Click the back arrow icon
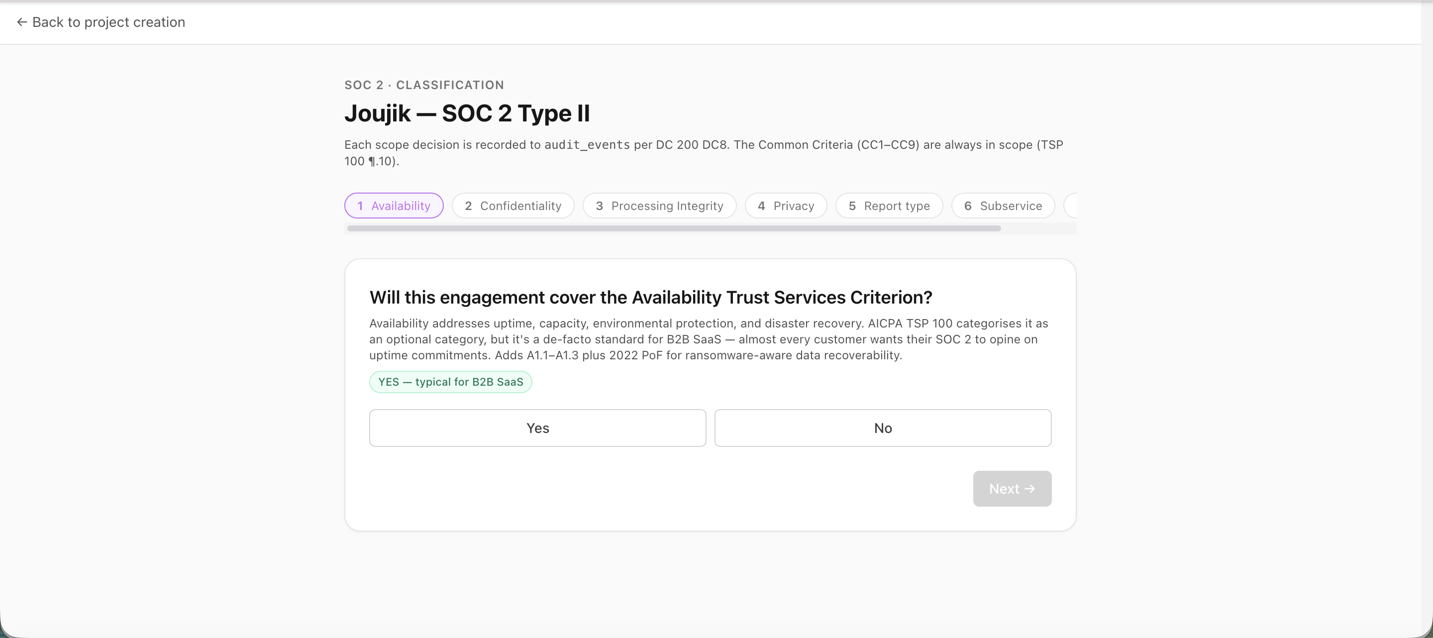Image resolution: width=1433 pixels, height=638 pixels. [22, 22]
